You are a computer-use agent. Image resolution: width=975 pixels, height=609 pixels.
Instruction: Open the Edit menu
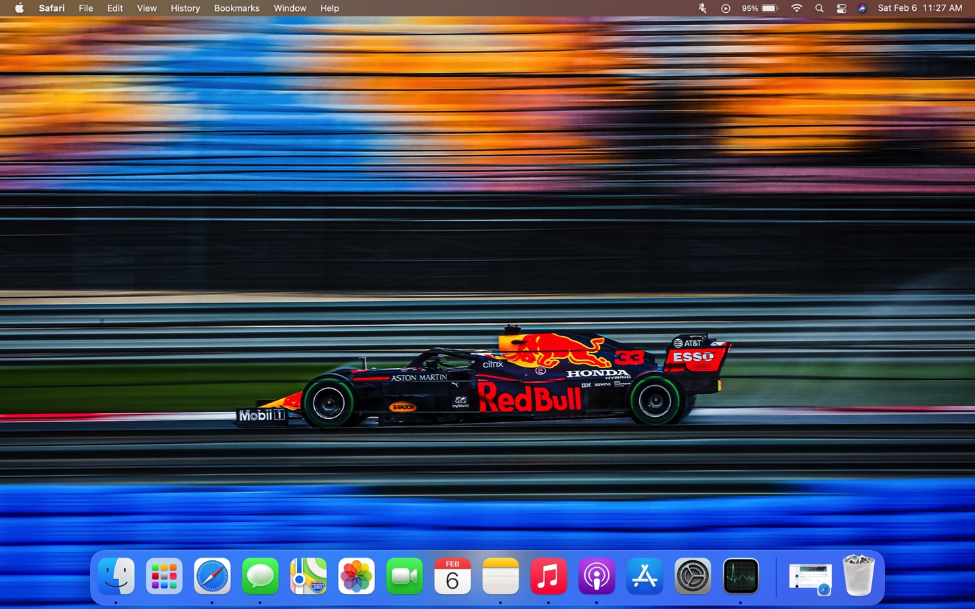click(115, 8)
